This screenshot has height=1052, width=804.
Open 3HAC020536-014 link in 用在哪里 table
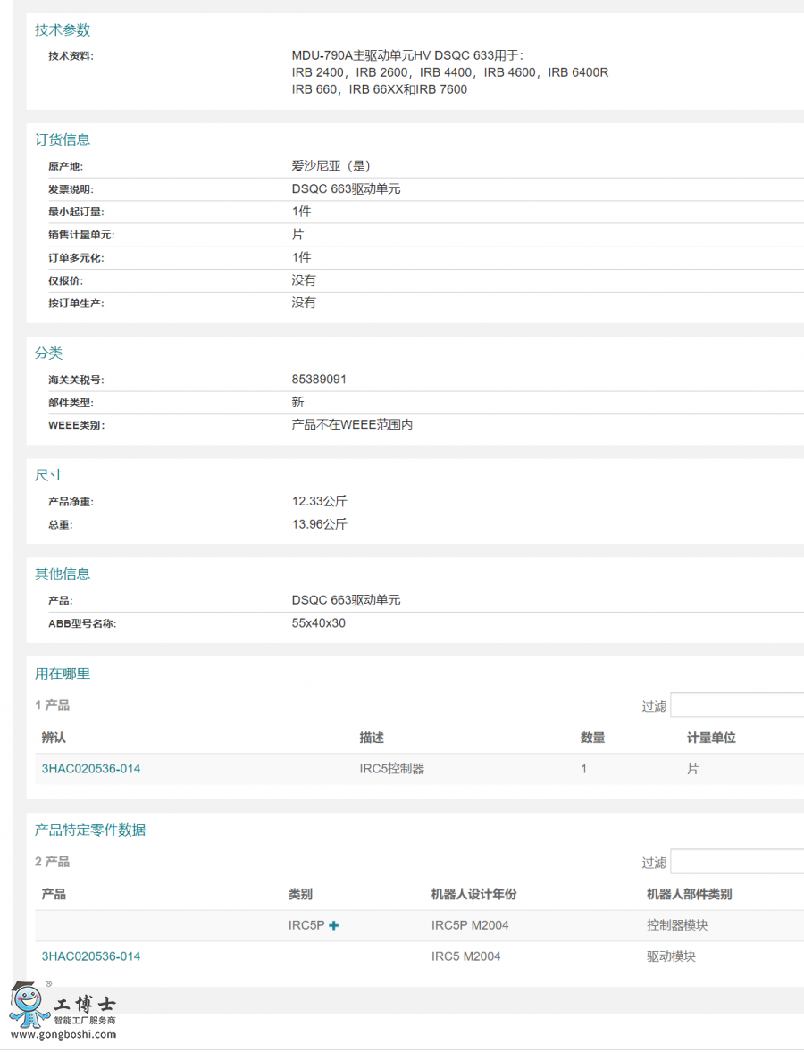point(91,769)
